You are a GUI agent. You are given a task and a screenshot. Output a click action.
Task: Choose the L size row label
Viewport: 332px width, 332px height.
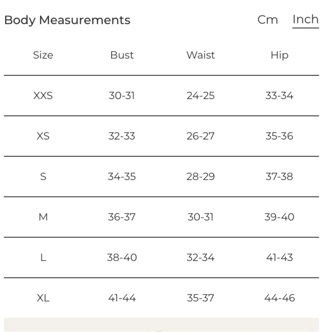click(x=43, y=258)
